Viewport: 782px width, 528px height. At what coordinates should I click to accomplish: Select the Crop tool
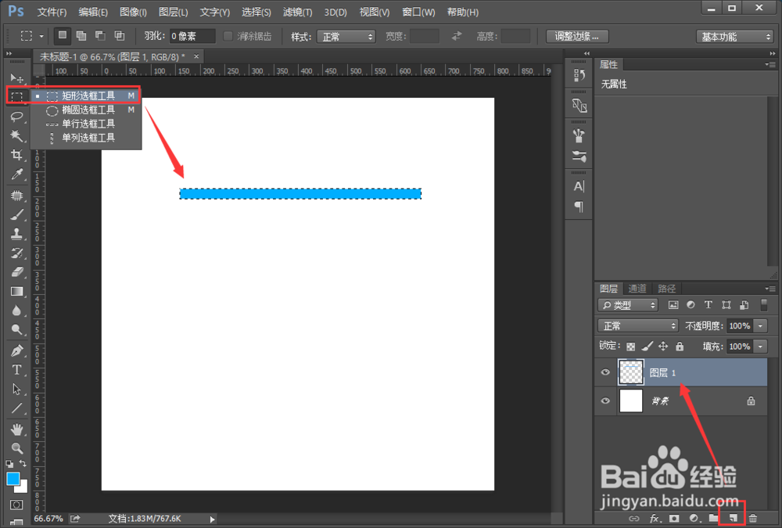[16, 155]
